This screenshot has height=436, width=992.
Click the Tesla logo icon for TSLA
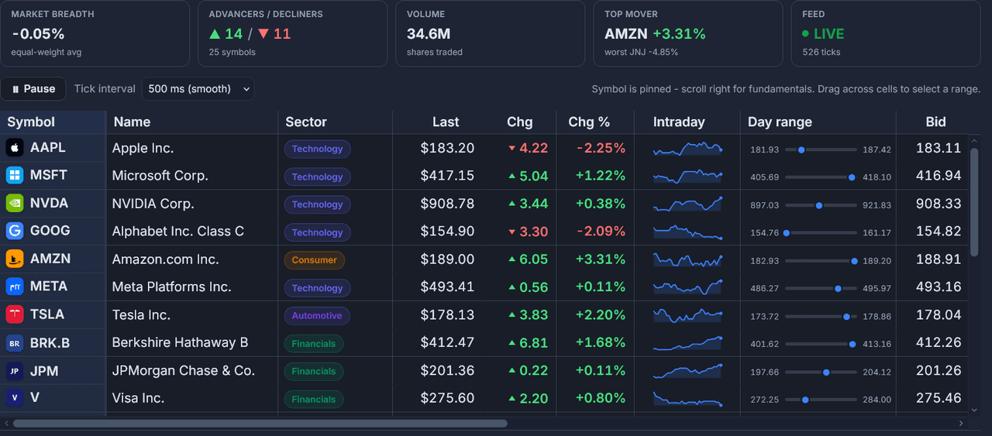click(x=15, y=314)
